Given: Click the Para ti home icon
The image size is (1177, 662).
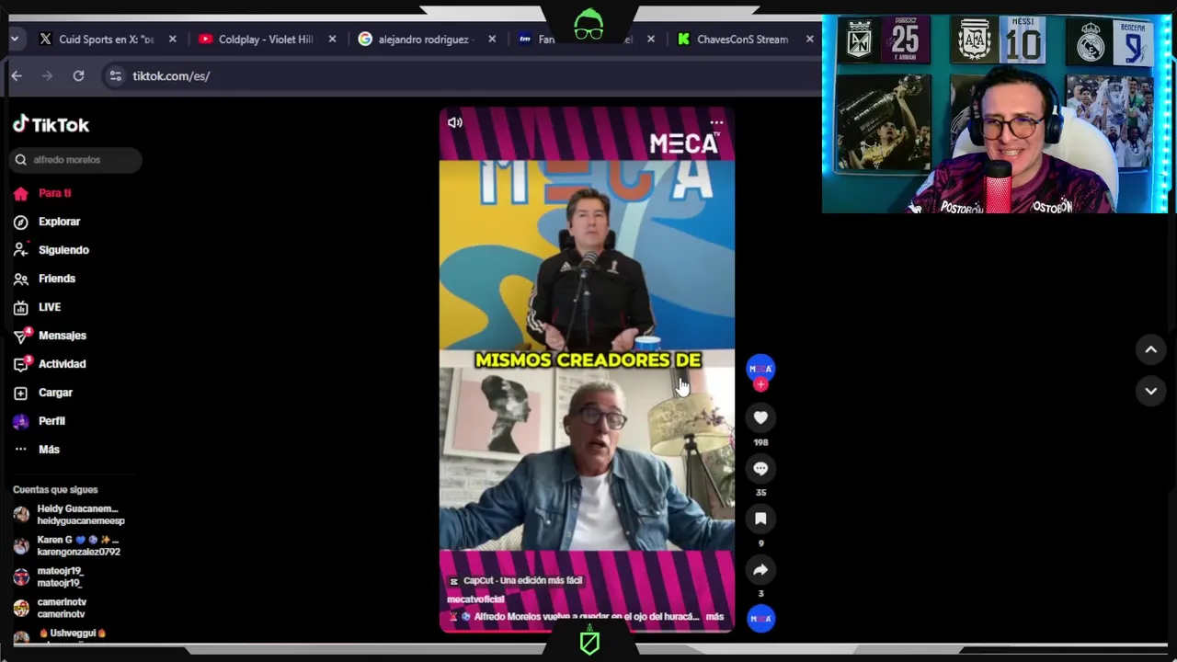Looking at the screenshot, I should click(21, 193).
